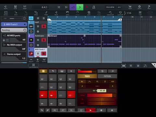Click the red play button in drum machine
This screenshot has width=156, height=117.
[x=91, y=110]
